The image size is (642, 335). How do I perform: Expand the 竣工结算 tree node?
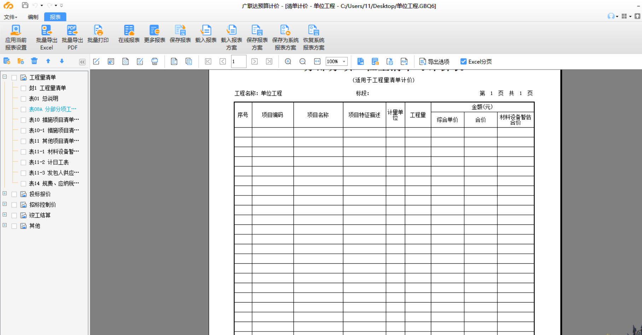5,214
